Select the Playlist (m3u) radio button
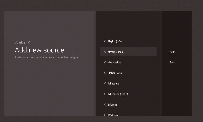The height and width of the screenshot is (122, 203). [x=105, y=41]
